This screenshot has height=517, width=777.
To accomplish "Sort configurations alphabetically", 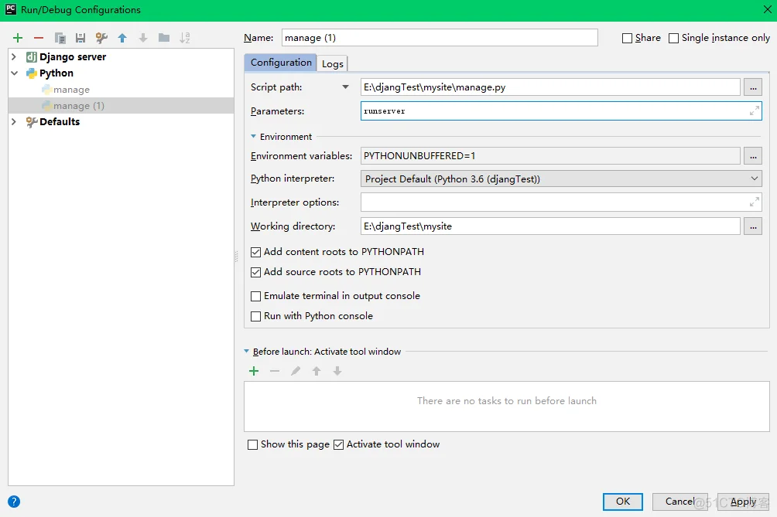I will 185,38.
